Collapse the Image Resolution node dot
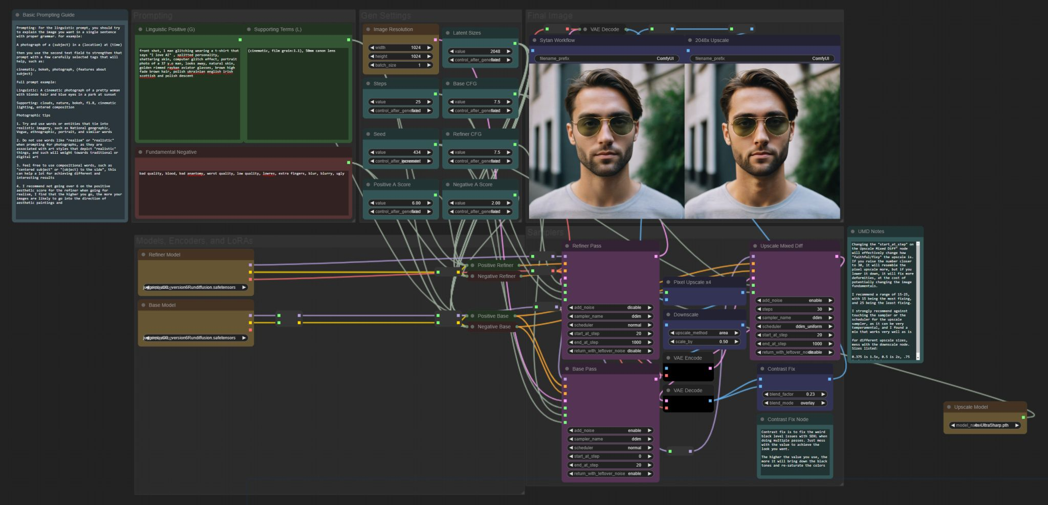This screenshot has height=505, width=1048. [x=368, y=30]
